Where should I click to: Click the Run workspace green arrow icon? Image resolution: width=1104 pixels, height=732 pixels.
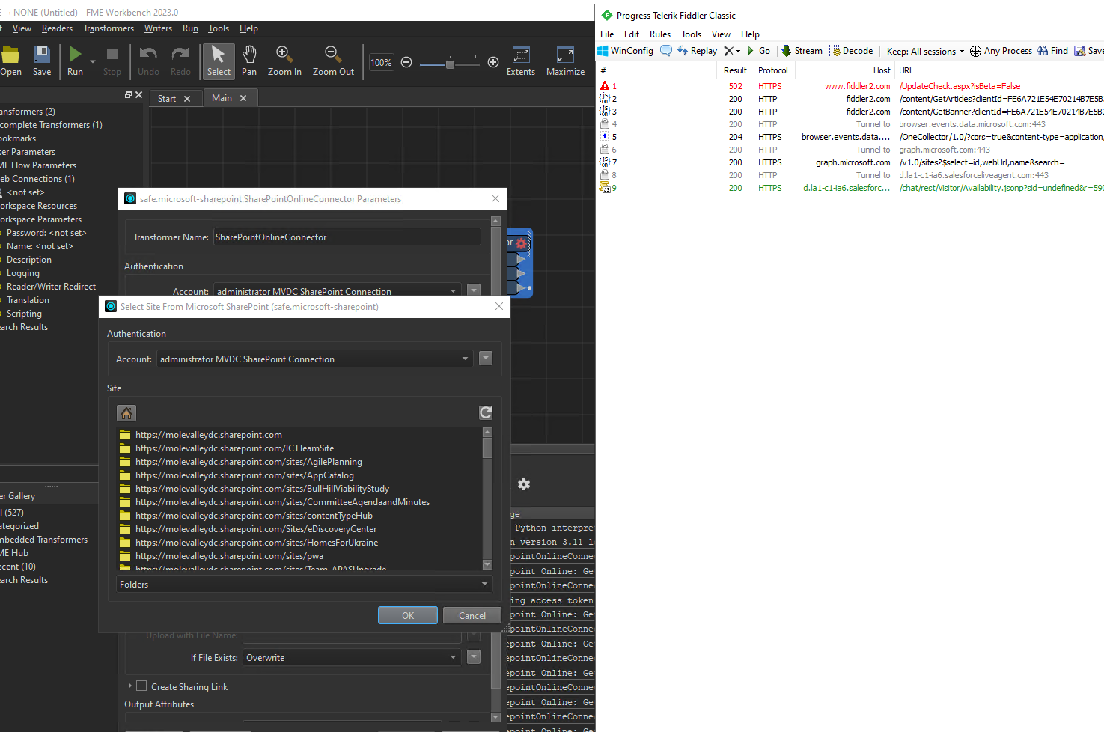(x=75, y=55)
